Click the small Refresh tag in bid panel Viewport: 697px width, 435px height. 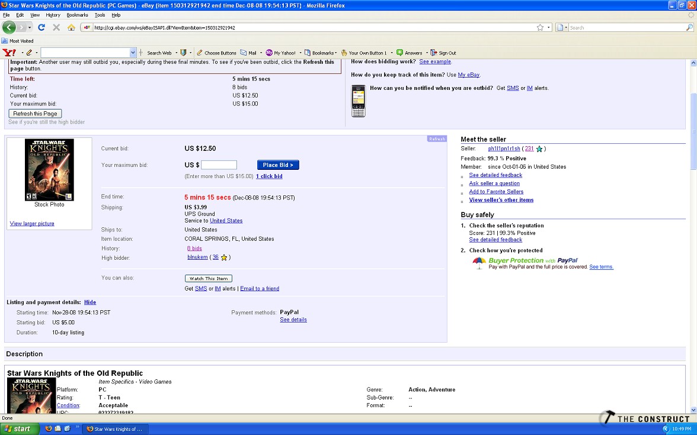pyautogui.click(x=436, y=139)
